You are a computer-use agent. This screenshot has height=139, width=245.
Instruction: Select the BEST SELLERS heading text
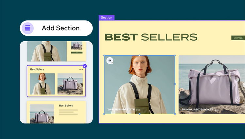click(151, 37)
